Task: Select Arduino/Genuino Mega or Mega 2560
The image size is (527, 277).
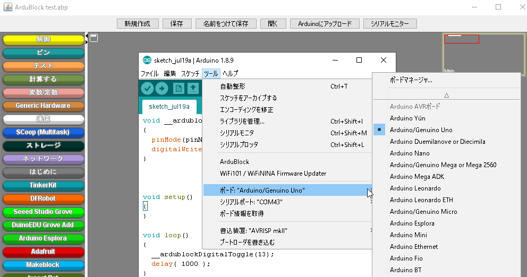Action: click(x=446, y=165)
